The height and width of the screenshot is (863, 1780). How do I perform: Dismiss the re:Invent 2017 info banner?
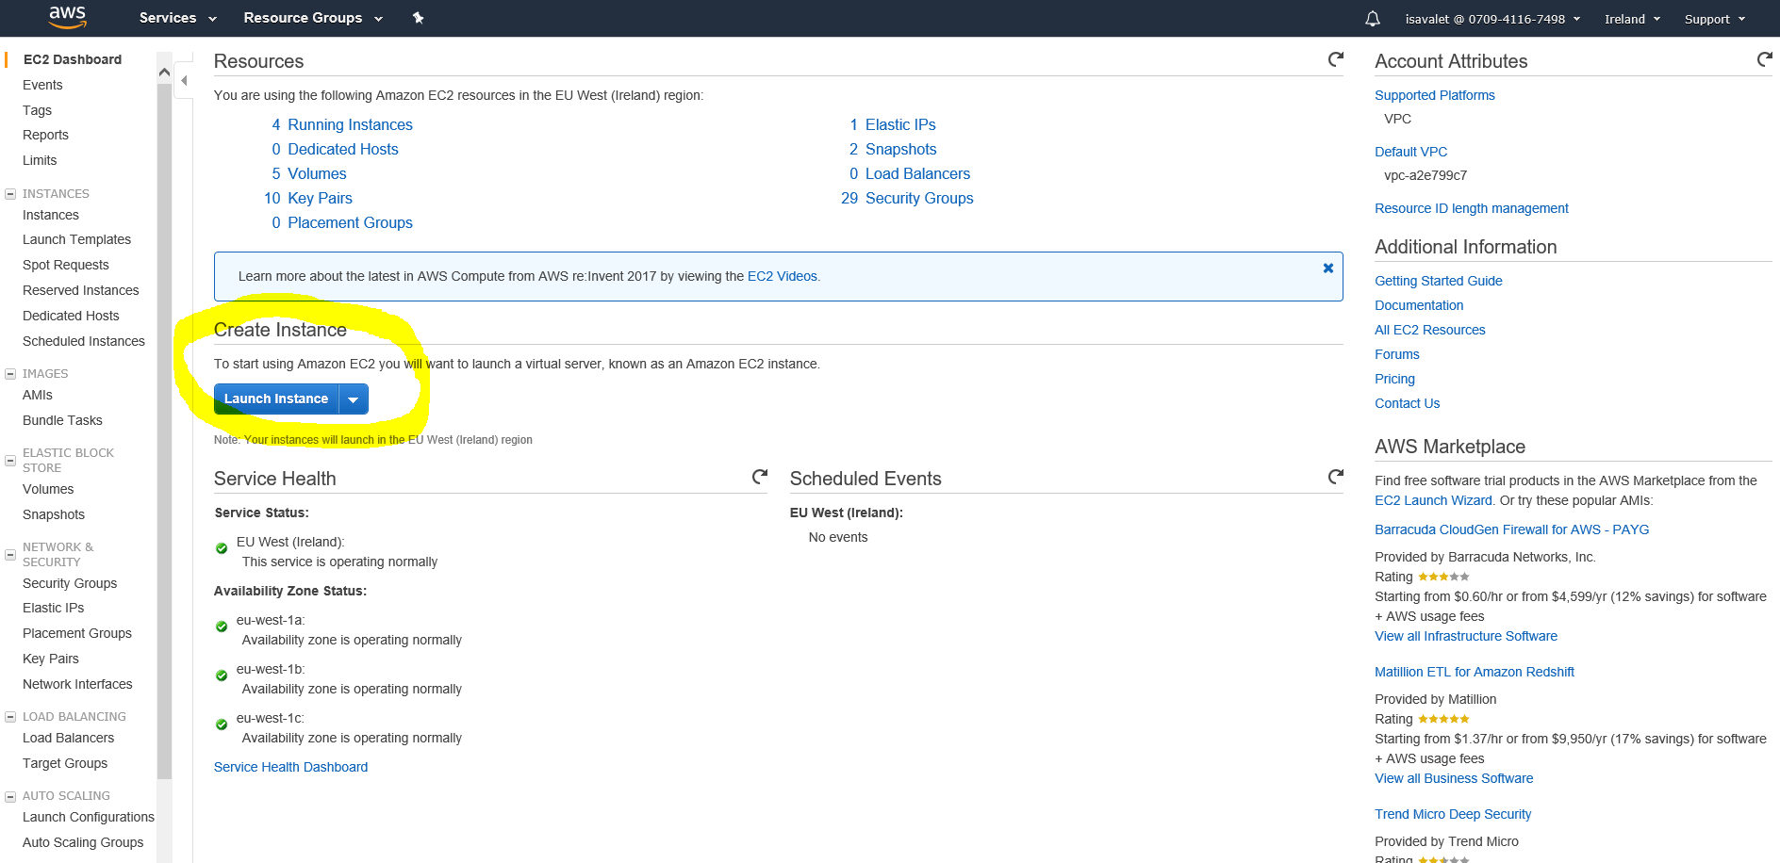[1327, 269]
